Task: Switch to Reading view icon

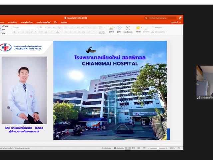Action: pos(139,148)
